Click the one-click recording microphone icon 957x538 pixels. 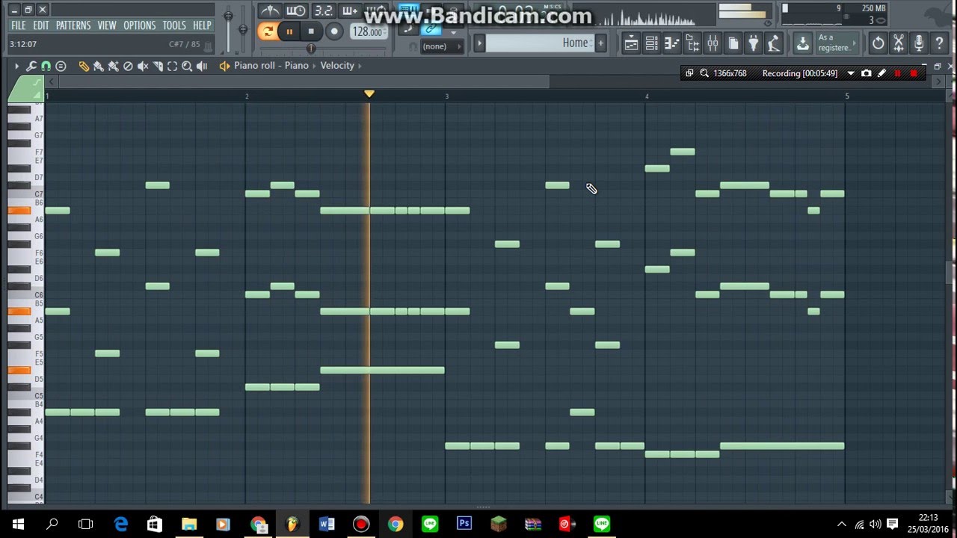pyautogui.click(x=919, y=43)
